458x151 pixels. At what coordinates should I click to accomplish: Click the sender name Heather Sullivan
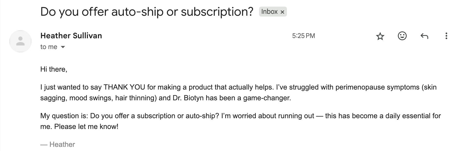[71, 36]
